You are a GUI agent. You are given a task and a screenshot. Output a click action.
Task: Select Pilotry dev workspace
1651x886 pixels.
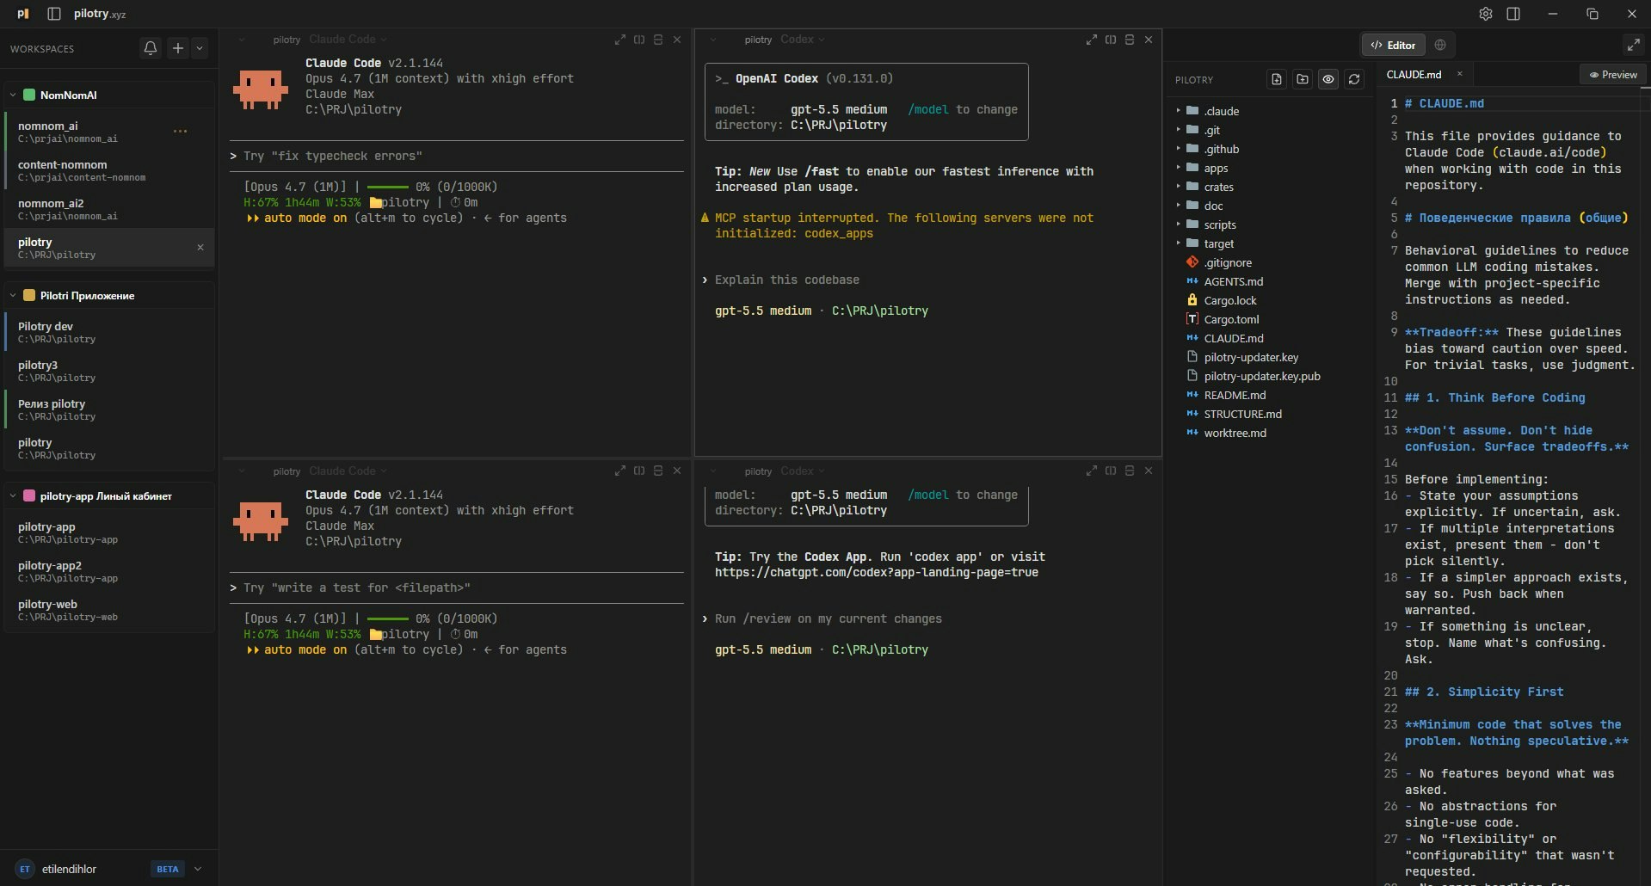[x=109, y=332]
